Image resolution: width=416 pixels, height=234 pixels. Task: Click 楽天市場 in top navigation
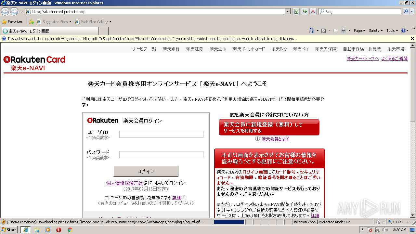pyautogui.click(x=396, y=49)
